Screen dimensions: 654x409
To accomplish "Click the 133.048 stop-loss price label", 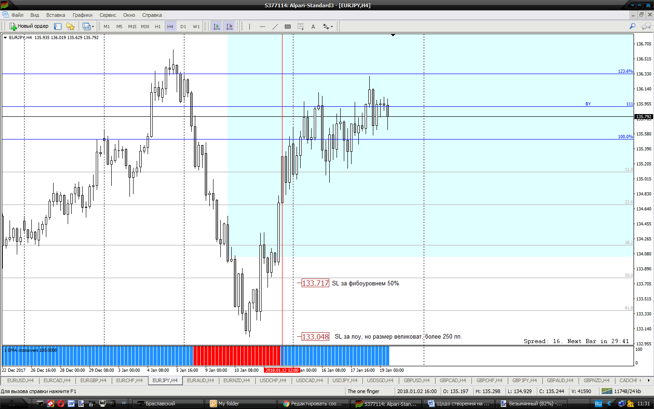I will pyautogui.click(x=315, y=337).
